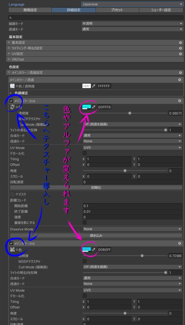Open 合成モード dropdown in メインカラー3rd
The image size is (185, 325).
click(132, 278)
